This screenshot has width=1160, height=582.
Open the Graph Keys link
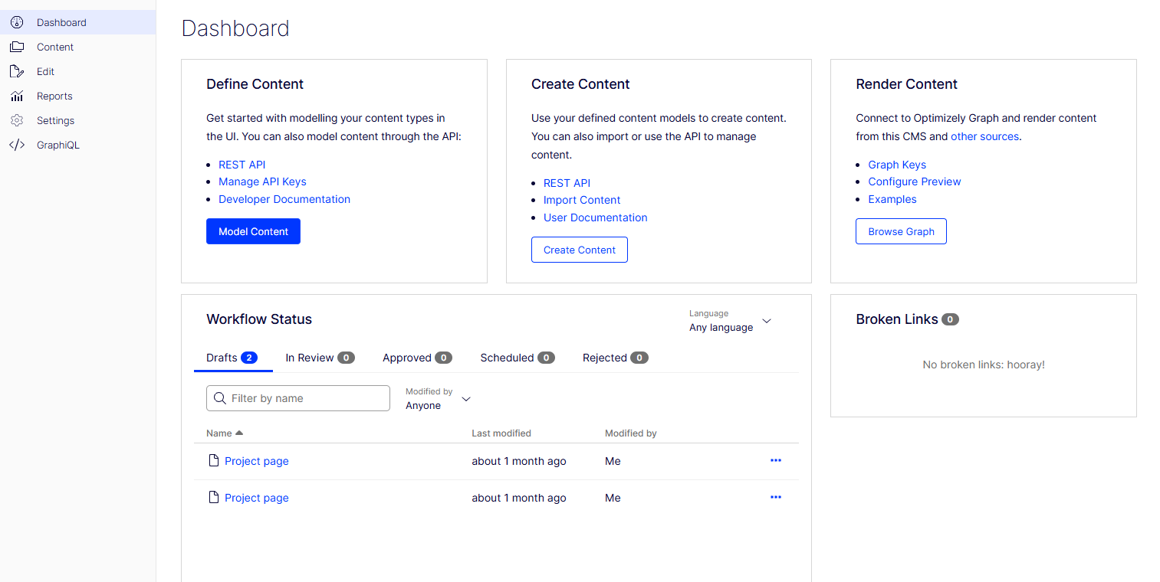(x=896, y=164)
